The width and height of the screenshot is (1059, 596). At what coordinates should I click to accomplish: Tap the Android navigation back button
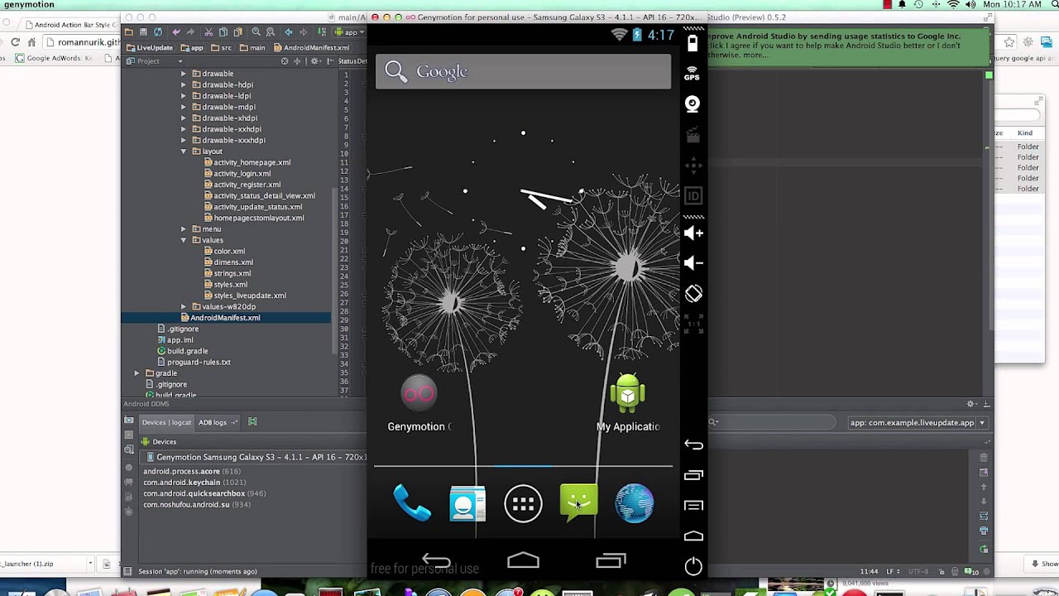click(x=436, y=561)
